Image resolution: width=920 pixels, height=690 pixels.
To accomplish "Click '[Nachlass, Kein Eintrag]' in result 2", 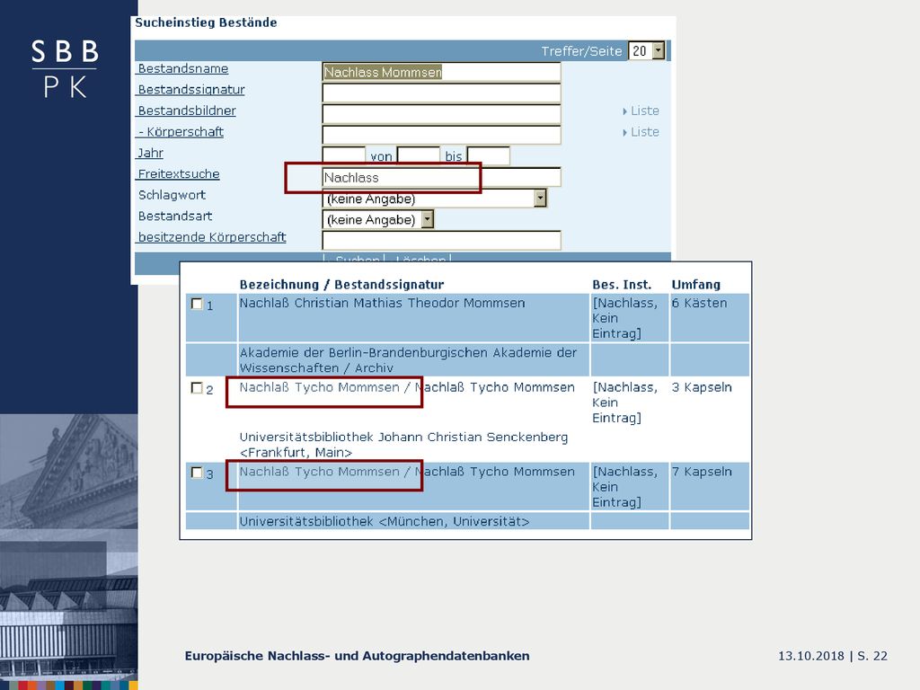I will point(624,402).
